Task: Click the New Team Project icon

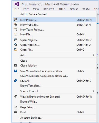Action: pyautogui.click(x=16, y=30)
